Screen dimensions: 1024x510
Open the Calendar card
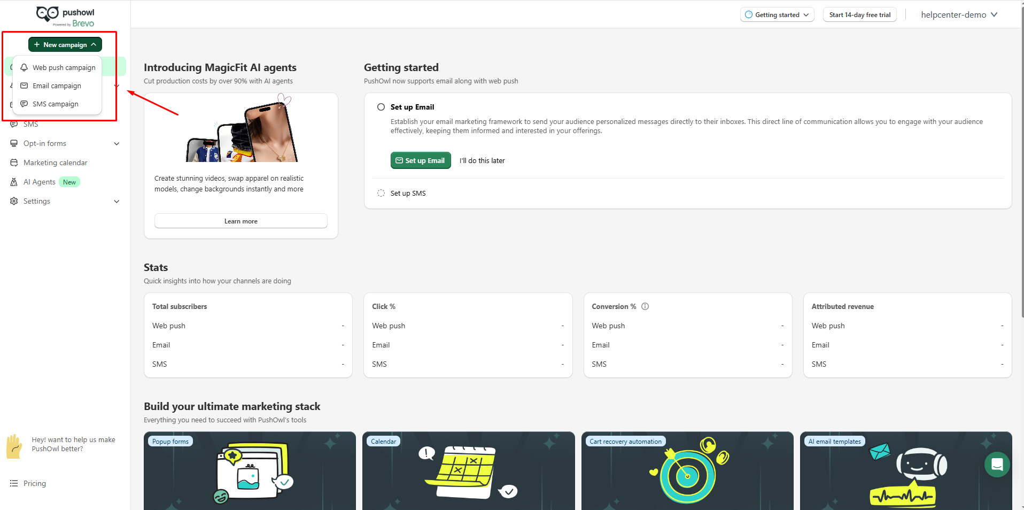coord(469,471)
